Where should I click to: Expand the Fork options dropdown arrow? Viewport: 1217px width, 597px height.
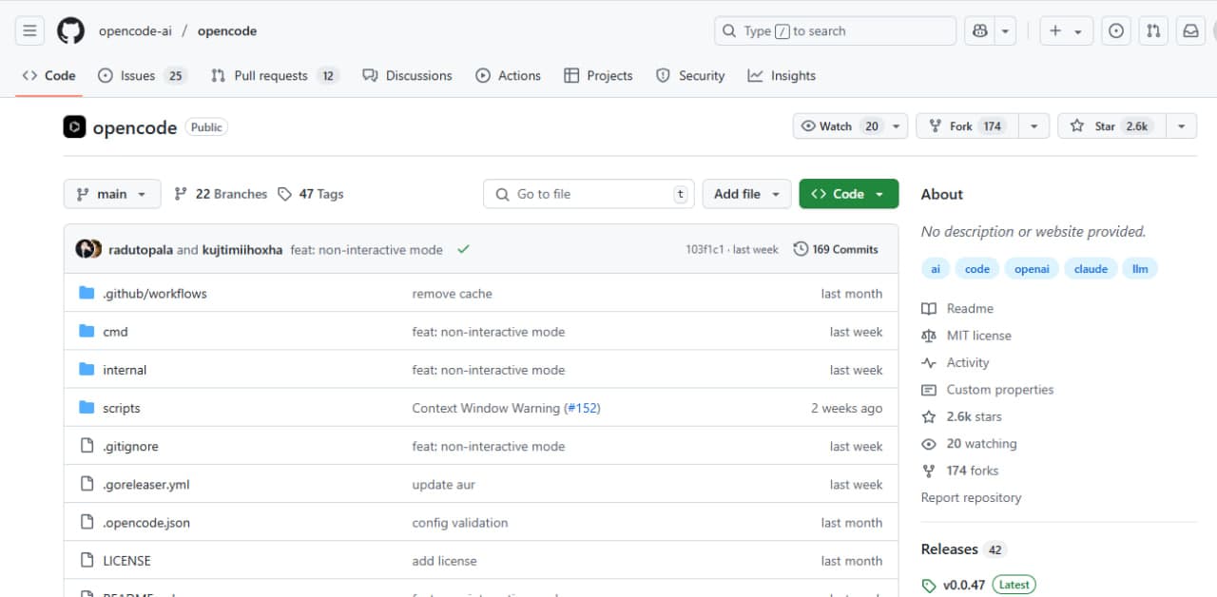coord(1034,126)
